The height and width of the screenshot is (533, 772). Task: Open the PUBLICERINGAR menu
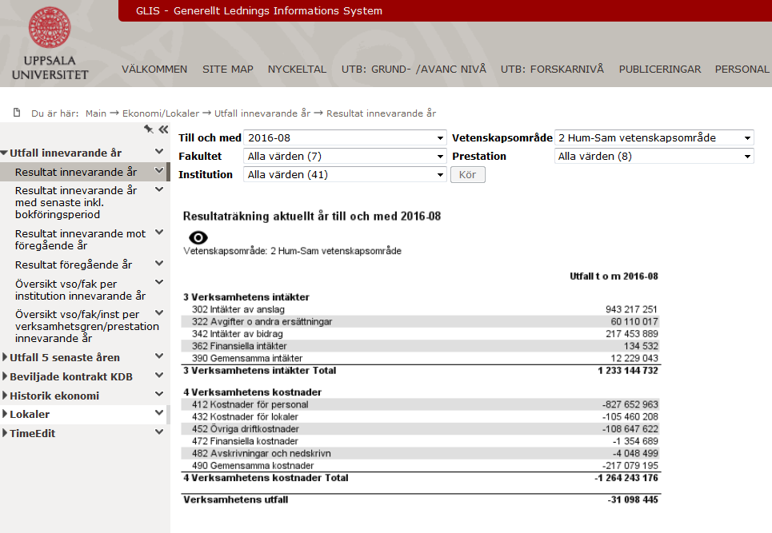[660, 70]
